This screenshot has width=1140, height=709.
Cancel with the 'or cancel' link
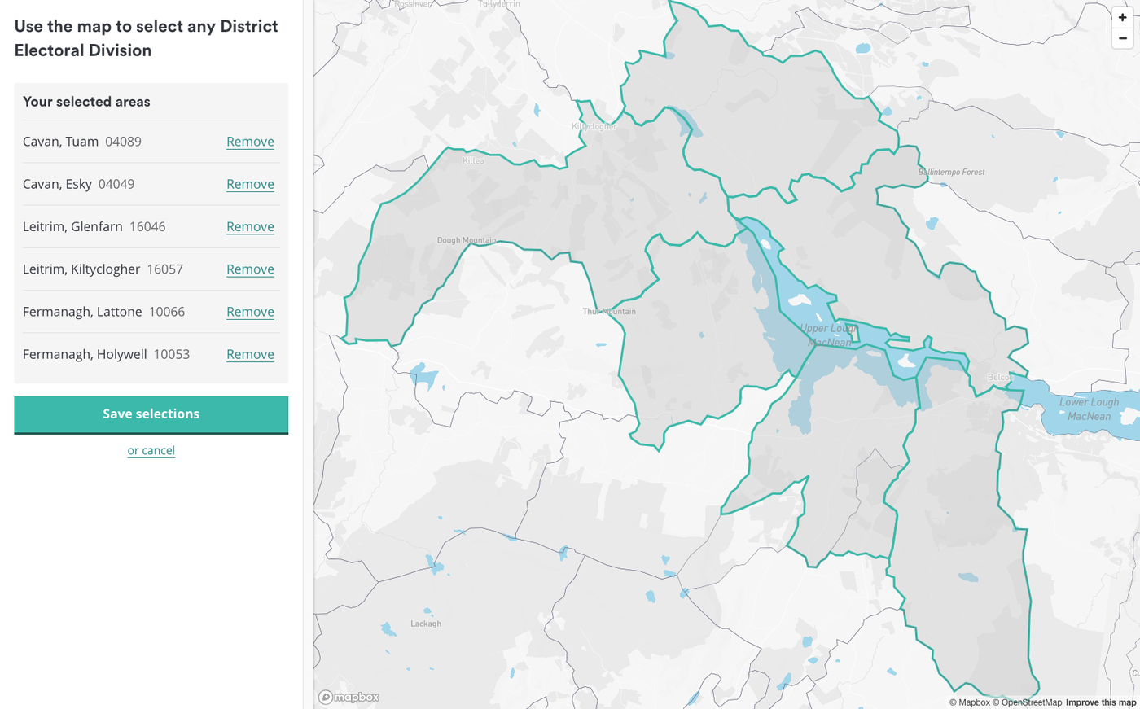tap(151, 450)
